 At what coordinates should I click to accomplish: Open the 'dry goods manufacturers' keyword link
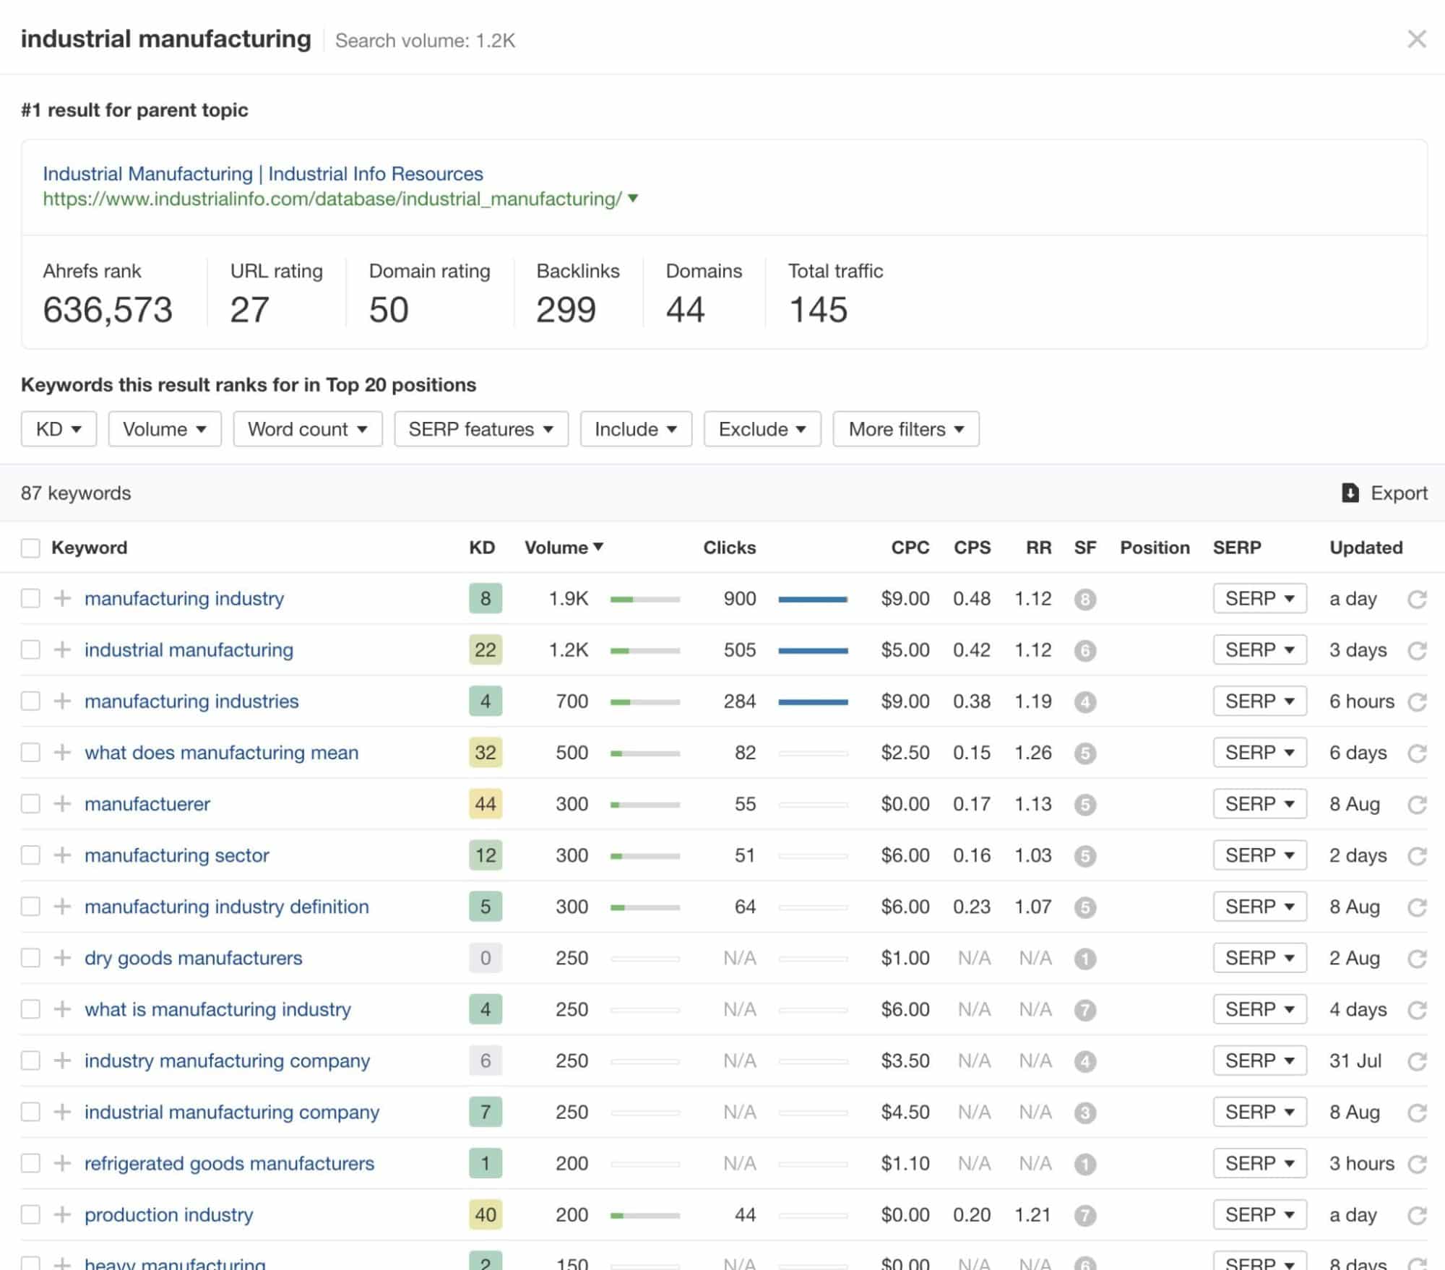[x=193, y=958]
